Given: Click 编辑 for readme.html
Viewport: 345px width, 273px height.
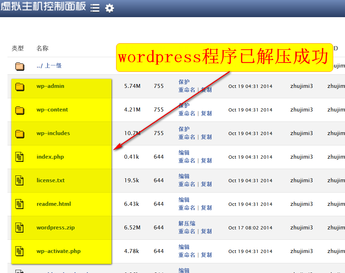Looking at the screenshot, I should pyautogui.click(x=184, y=200).
